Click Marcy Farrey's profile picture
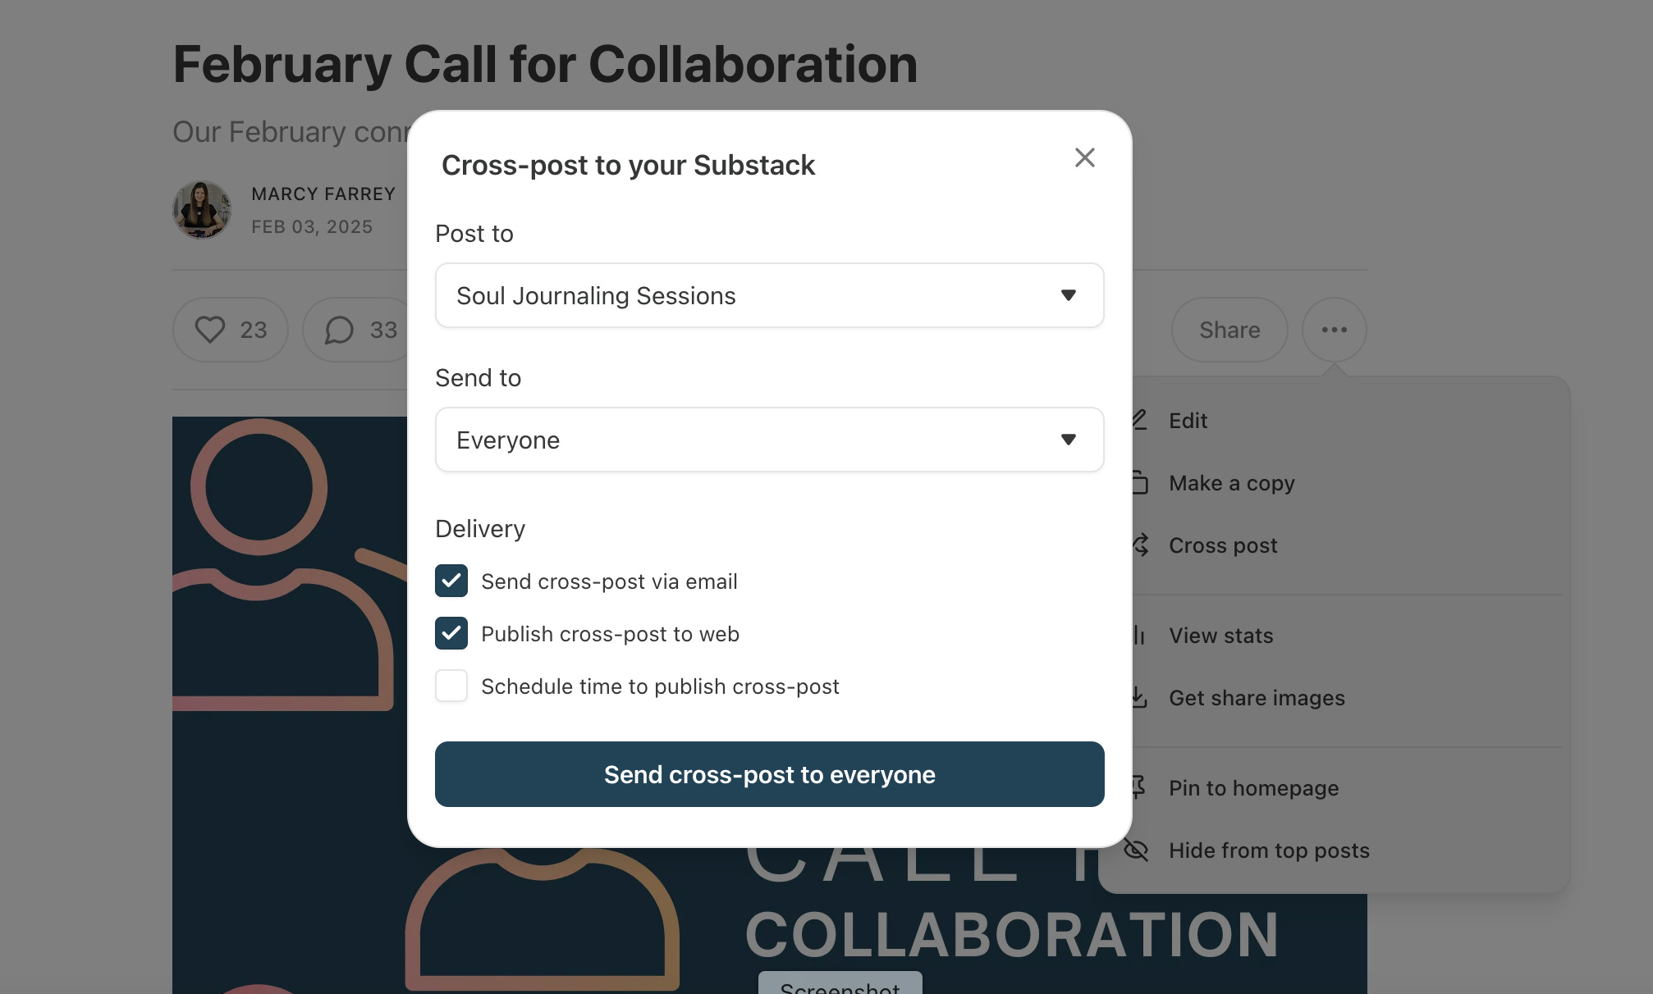The image size is (1653, 994). (201, 210)
